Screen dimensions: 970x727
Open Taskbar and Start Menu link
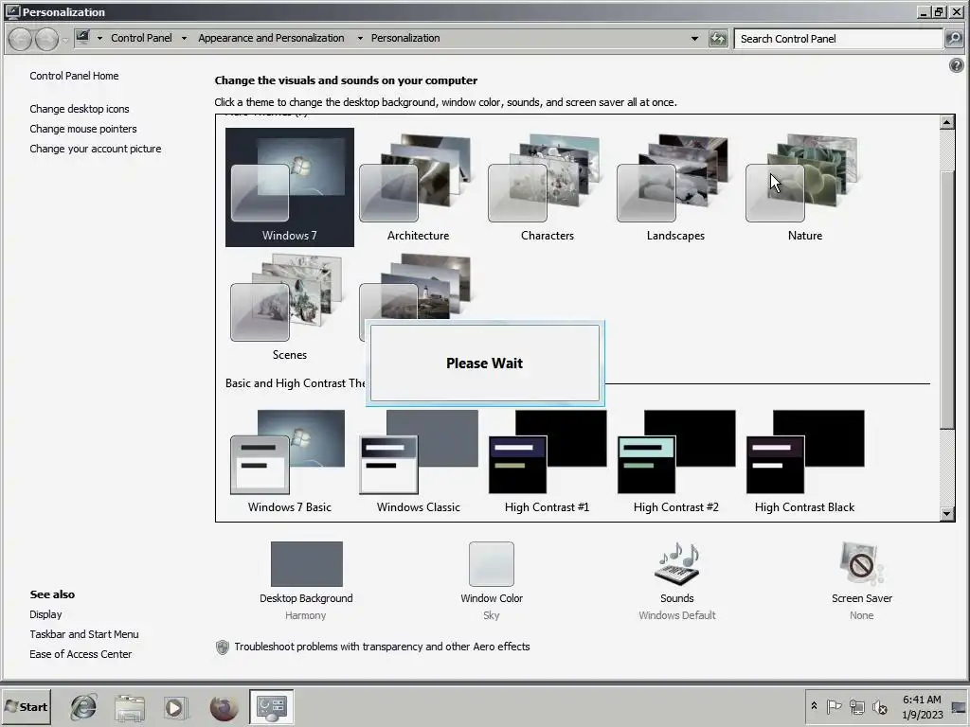click(x=84, y=634)
